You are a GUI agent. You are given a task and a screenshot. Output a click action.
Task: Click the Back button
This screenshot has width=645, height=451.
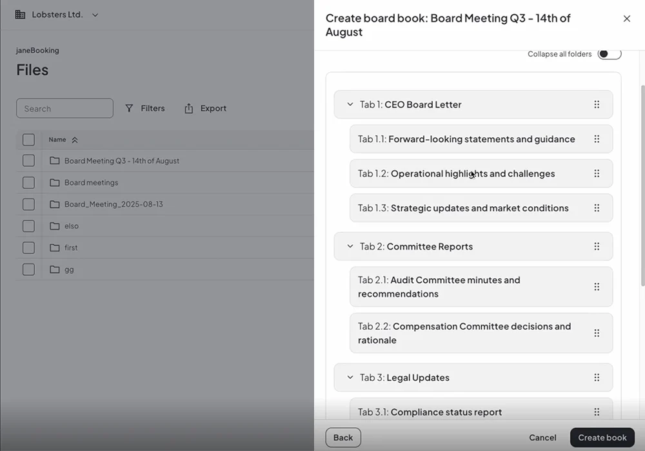(x=342, y=437)
